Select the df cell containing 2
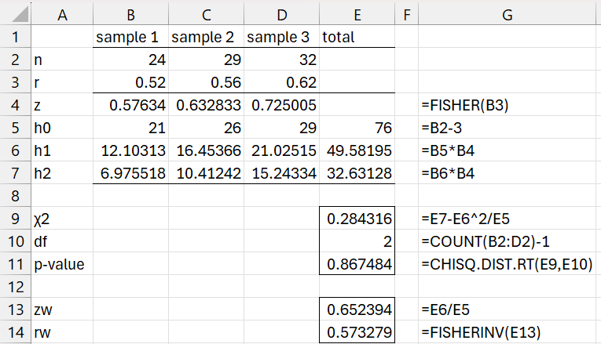 (357, 242)
